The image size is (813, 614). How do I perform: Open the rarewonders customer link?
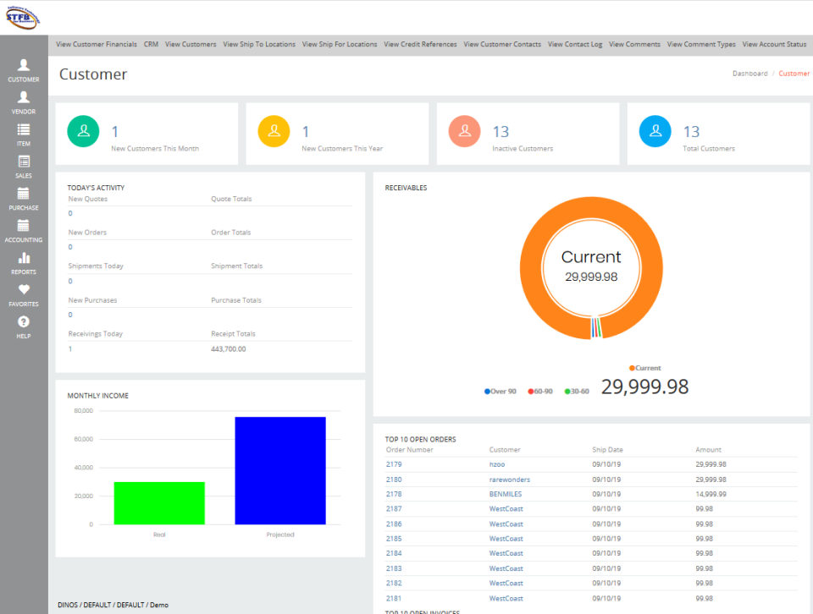click(x=509, y=480)
